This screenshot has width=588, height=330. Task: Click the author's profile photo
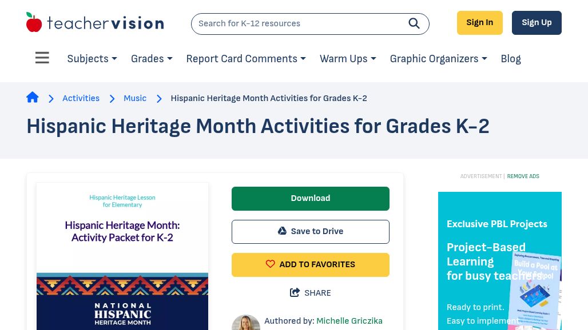click(x=246, y=323)
